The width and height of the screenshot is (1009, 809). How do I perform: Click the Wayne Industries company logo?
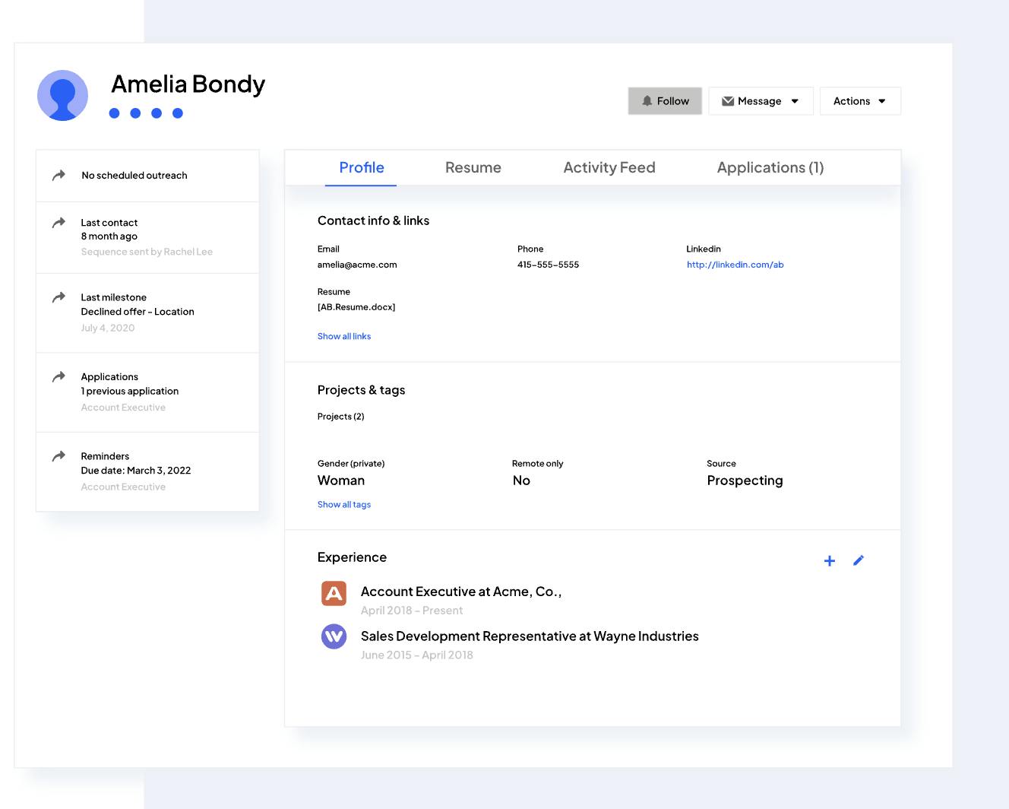pyautogui.click(x=334, y=636)
